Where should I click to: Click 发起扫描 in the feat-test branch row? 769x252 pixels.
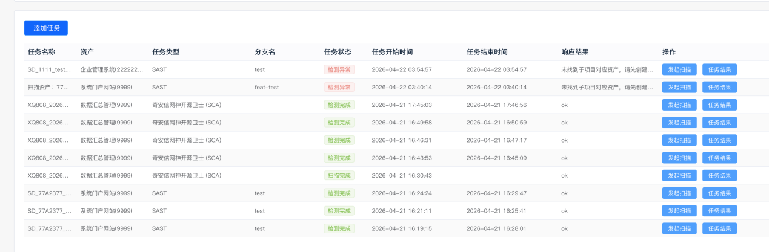[679, 87]
